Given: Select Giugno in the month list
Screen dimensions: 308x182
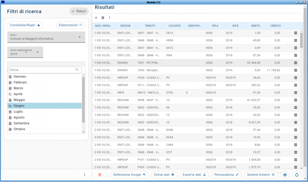Looking at the screenshot, I should tap(19, 105).
